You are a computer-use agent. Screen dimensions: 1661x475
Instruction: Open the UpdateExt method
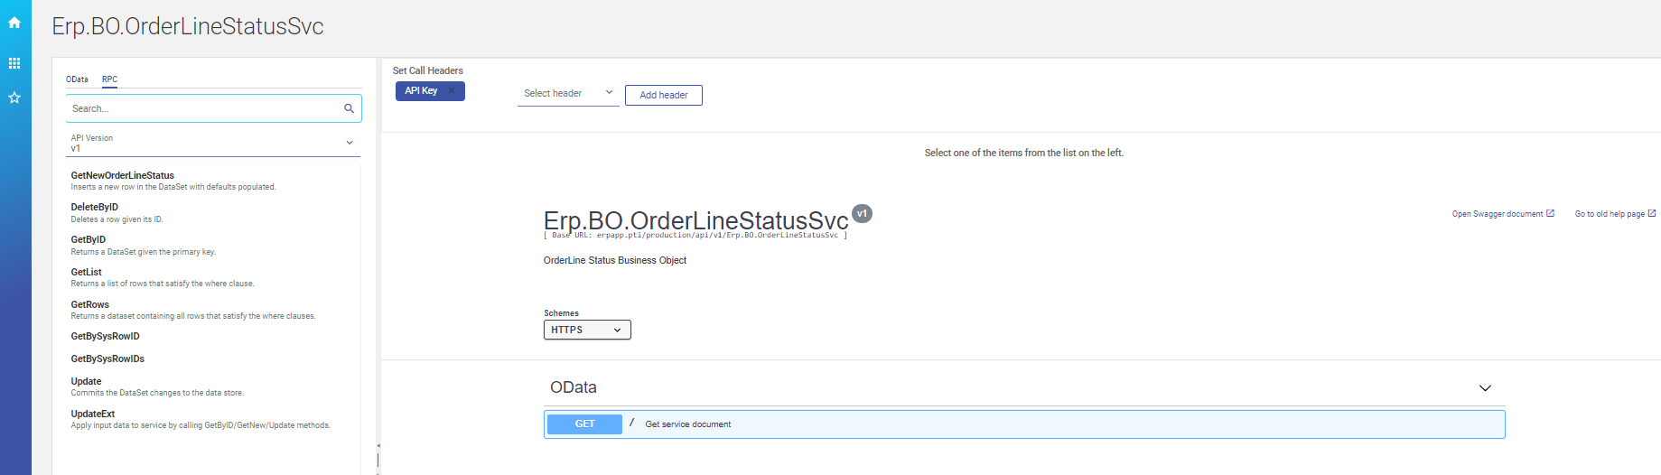(x=93, y=414)
